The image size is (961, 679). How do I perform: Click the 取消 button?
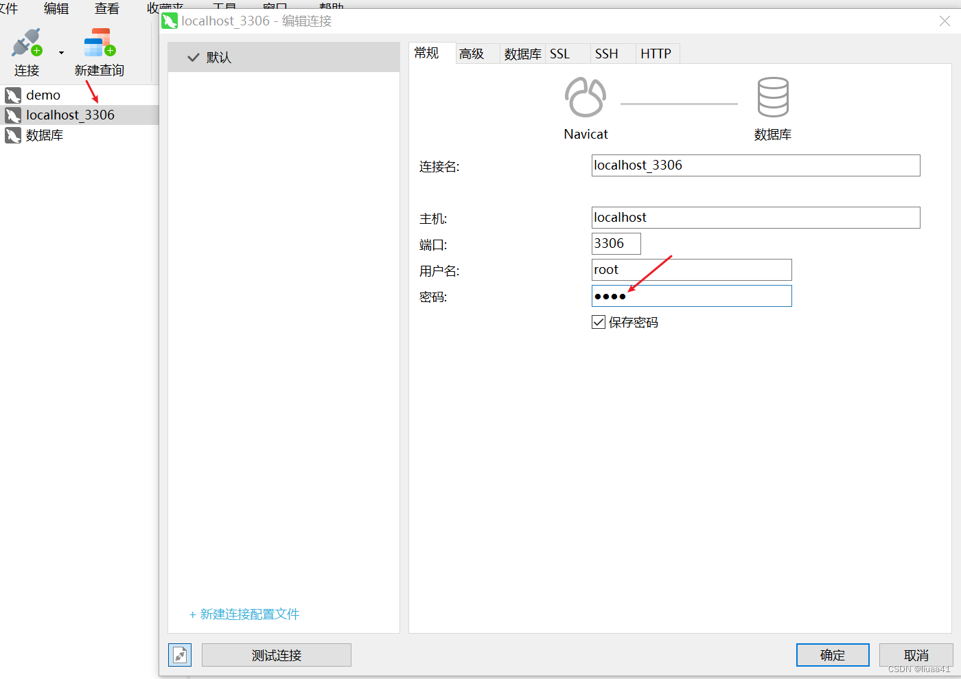(x=916, y=655)
